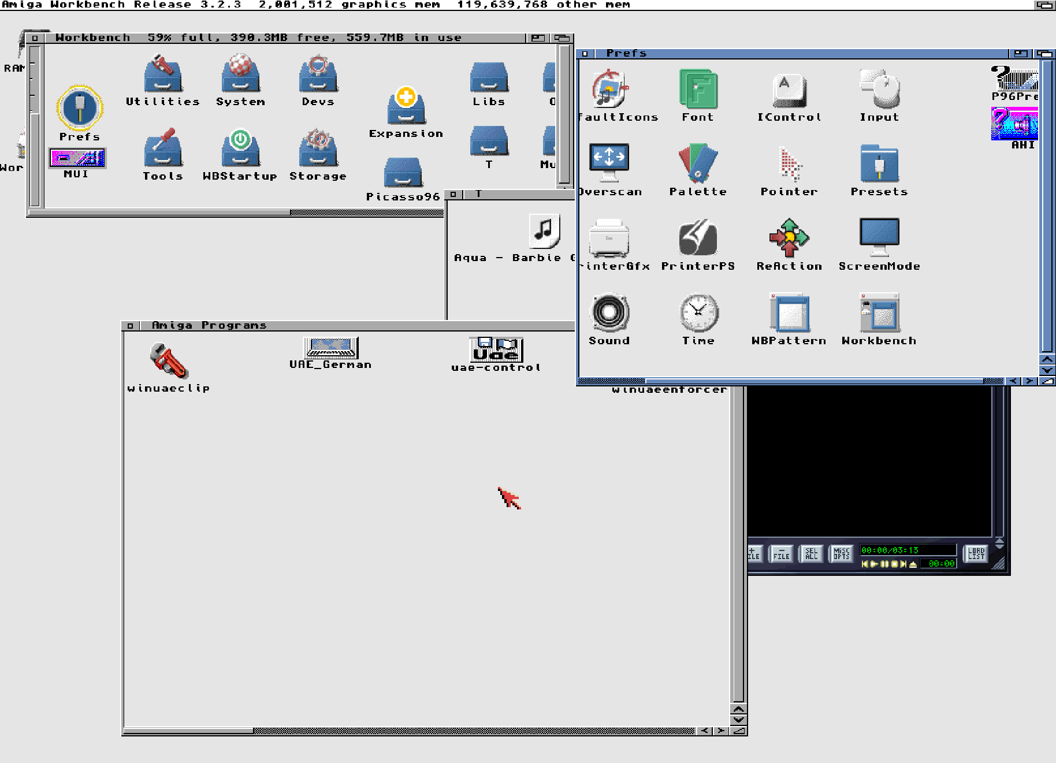Click the remove FILE (minus) button
This screenshot has height=763, width=1056.
click(781, 554)
